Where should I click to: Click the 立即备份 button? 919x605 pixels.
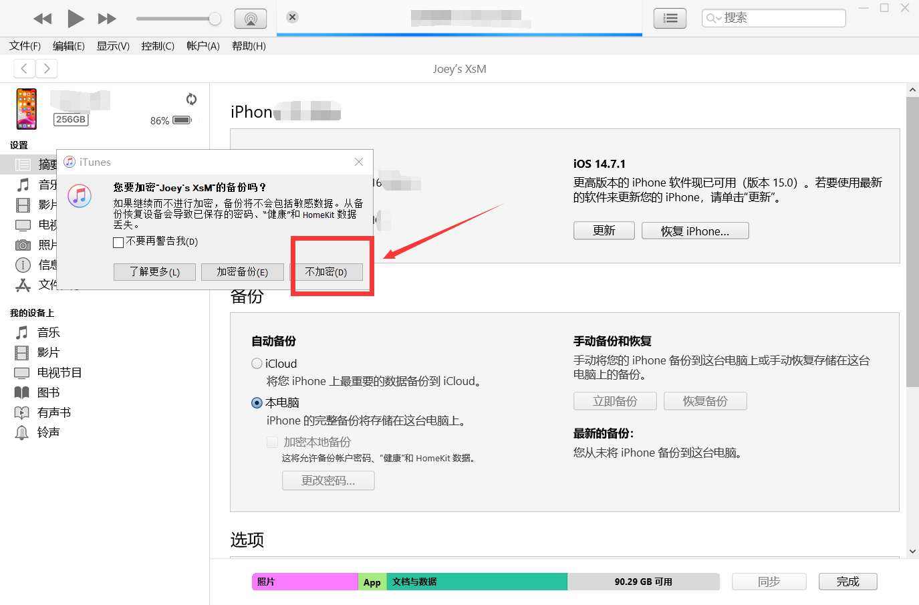615,401
